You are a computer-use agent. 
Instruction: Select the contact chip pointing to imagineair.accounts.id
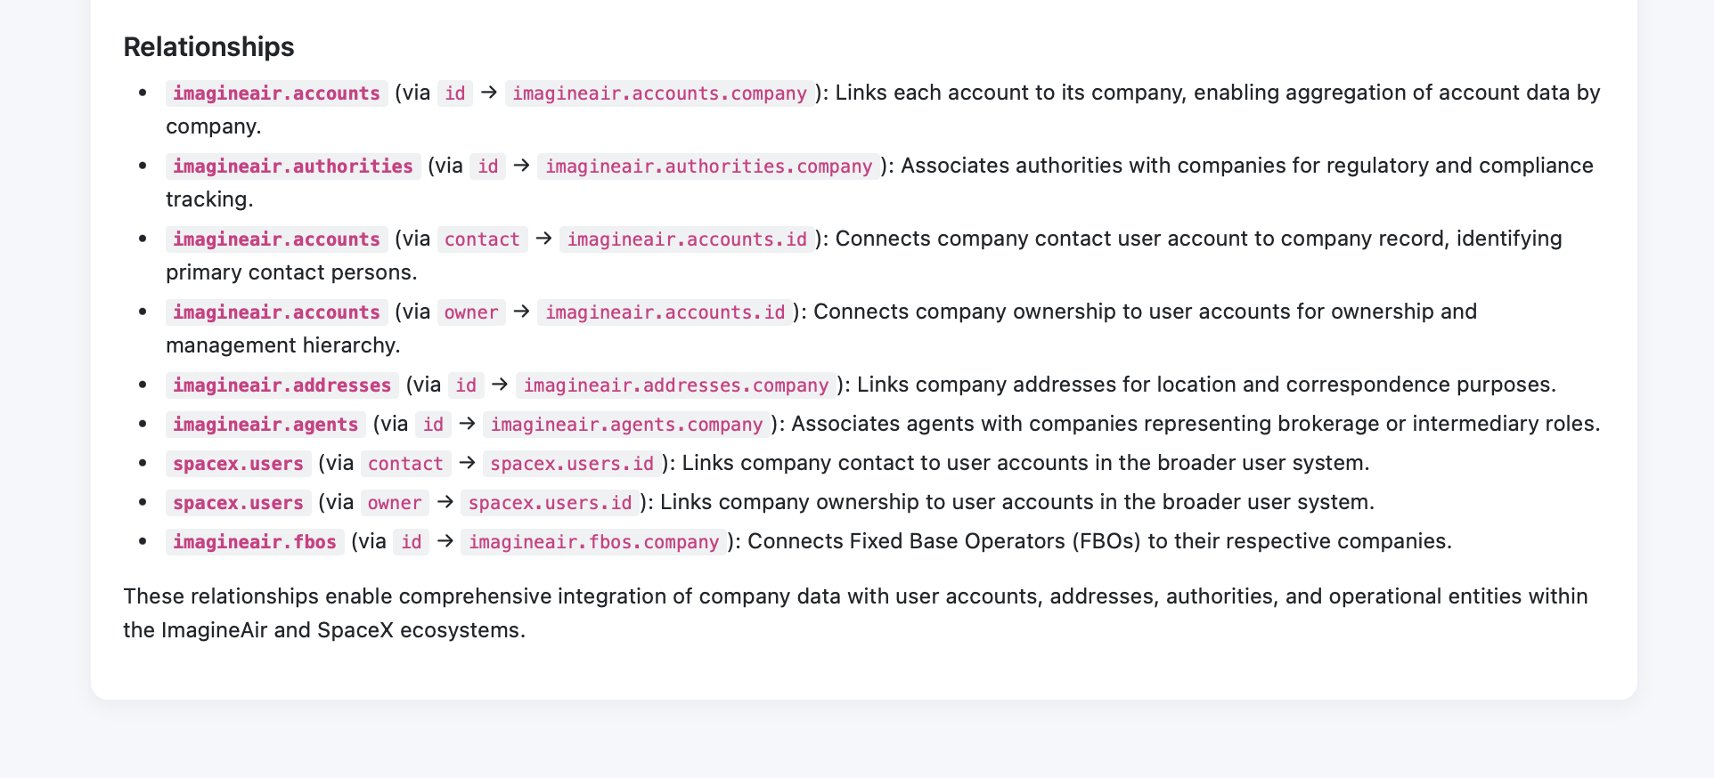coord(482,239)
